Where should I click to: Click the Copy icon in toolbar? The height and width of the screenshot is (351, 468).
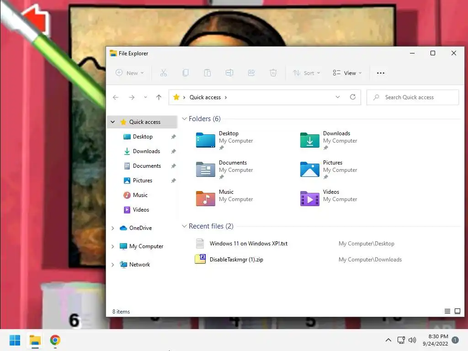click(186, 73)
